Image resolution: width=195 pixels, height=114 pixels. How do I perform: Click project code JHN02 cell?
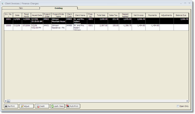click(x=47, y=21)
